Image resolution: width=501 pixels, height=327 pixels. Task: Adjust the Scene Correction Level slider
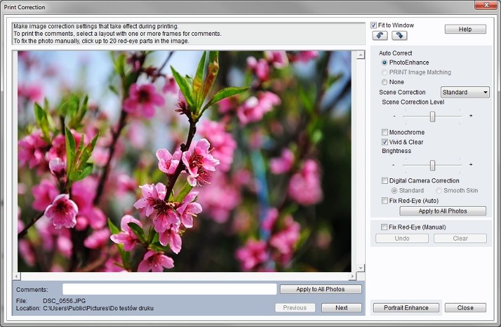(x=432, y=117)
